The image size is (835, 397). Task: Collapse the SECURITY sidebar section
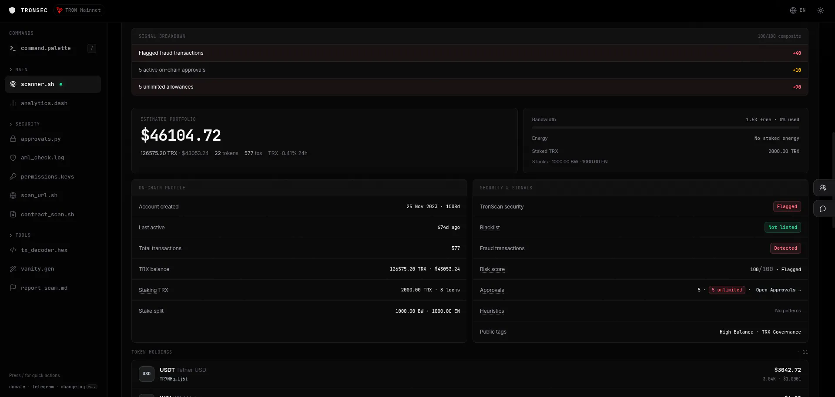pyautogui.click(x=25, y=124)
